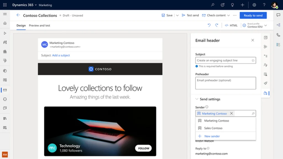The image size is (283, 159).
Task: Click the undo arrow icon
Action: click(209, 25)
